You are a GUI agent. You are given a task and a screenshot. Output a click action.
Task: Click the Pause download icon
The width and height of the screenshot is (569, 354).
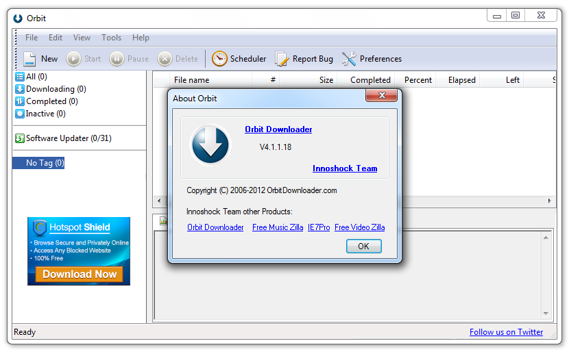coord(117,59)
